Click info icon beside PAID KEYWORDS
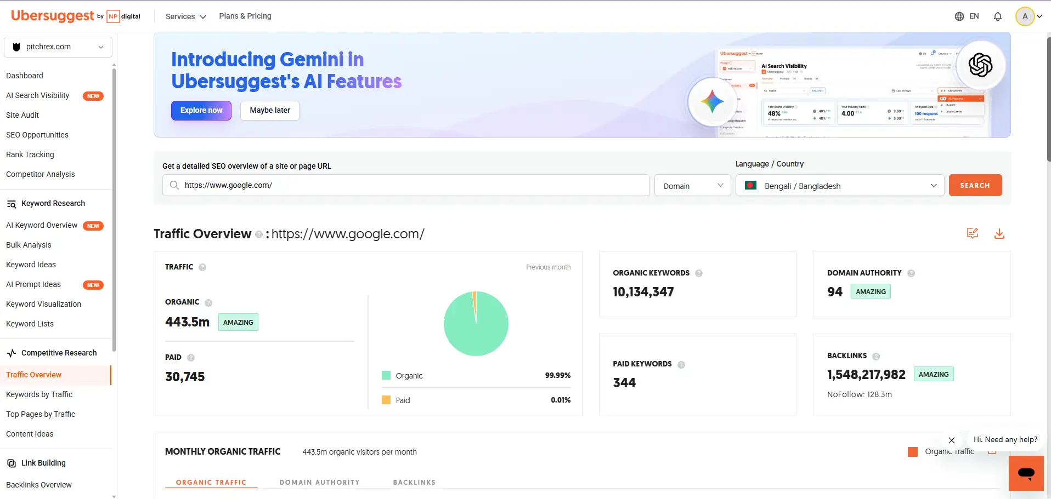The image size is (1051, 499). [x=681, y=365]
